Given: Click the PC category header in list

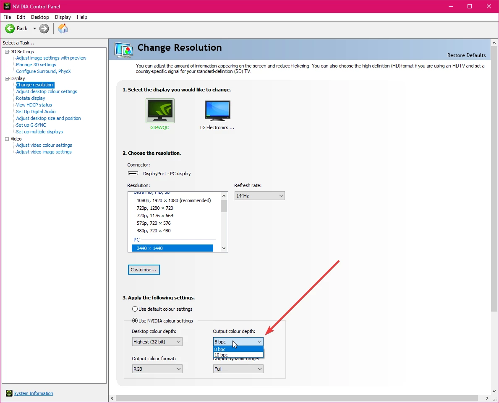Looking at the screenshot, I should [136, 239].
